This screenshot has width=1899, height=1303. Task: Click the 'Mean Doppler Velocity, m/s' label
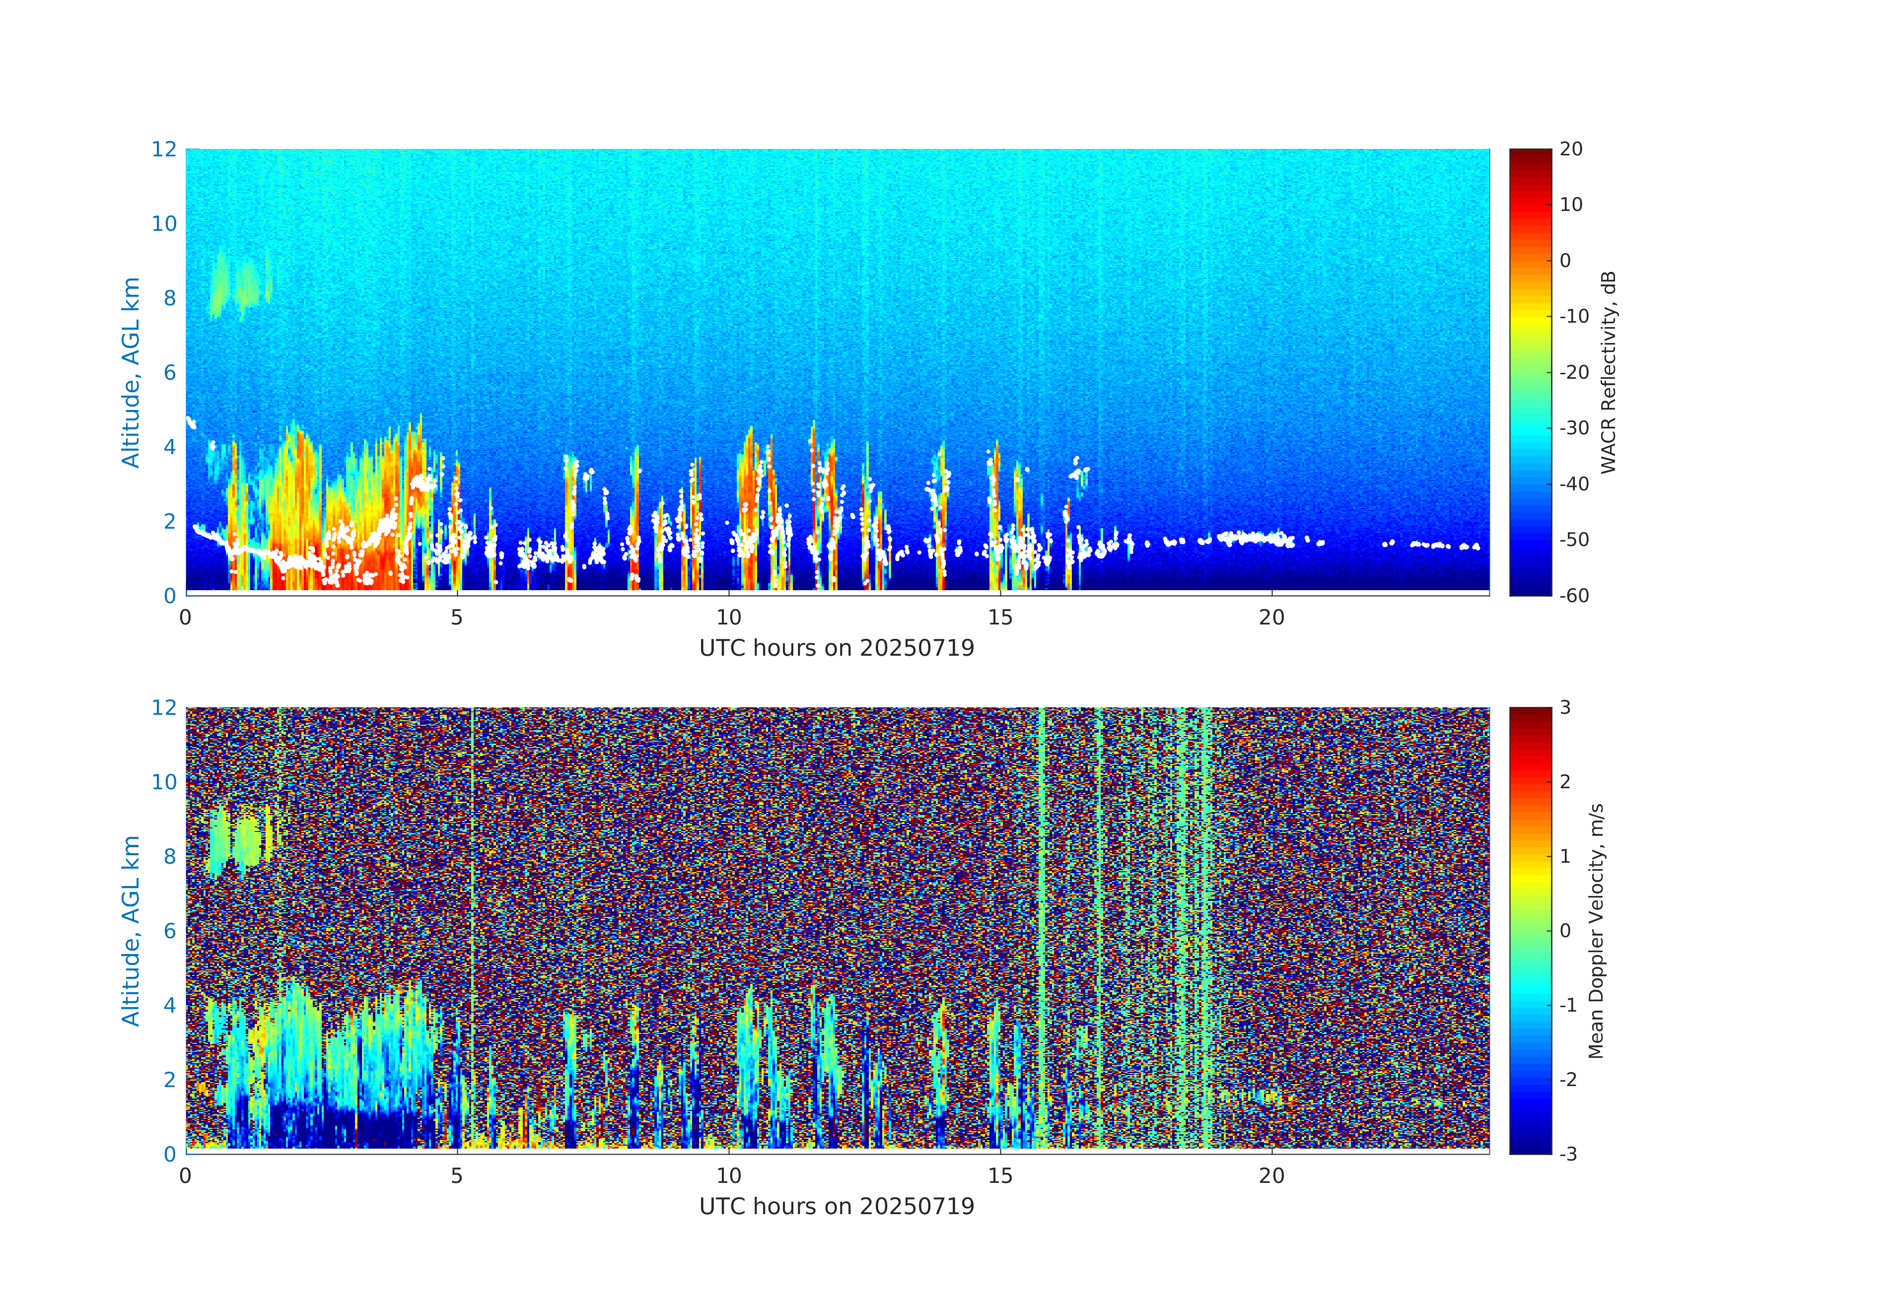coord(1596,931)
